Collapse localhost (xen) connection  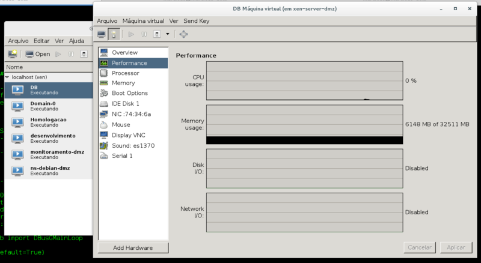point(7,77)
